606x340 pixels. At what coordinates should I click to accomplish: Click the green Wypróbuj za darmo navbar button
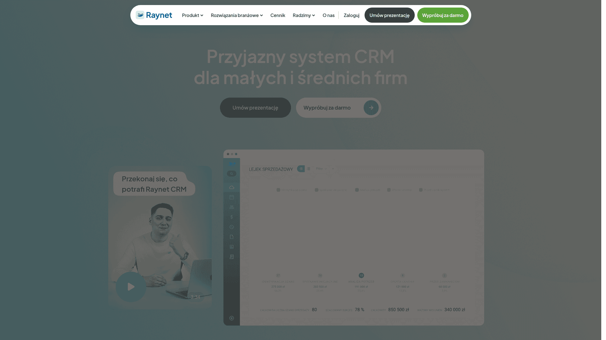(x=443, y=15)
